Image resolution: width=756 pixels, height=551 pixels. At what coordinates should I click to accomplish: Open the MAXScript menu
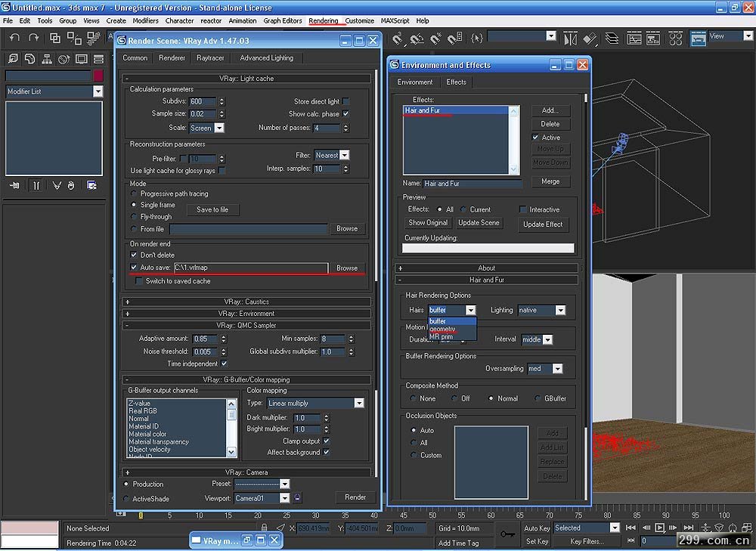coord(395,20)
